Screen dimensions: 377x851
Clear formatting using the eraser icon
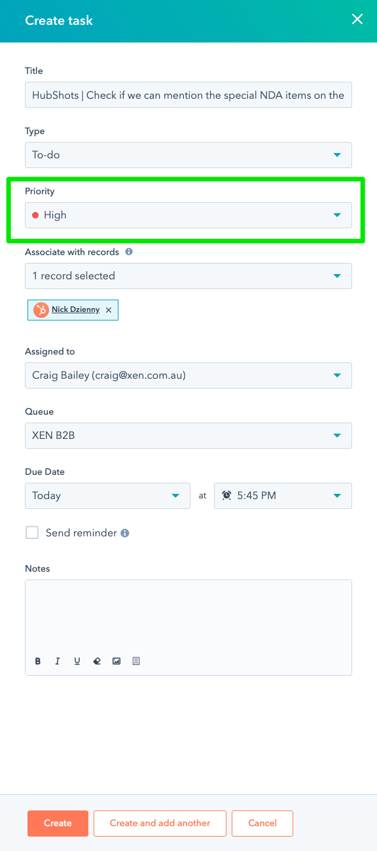coord(96,661)
